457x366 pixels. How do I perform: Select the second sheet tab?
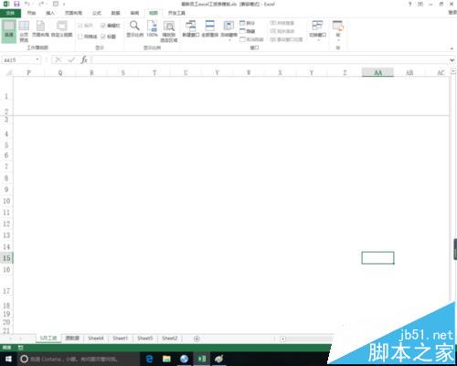72,339
